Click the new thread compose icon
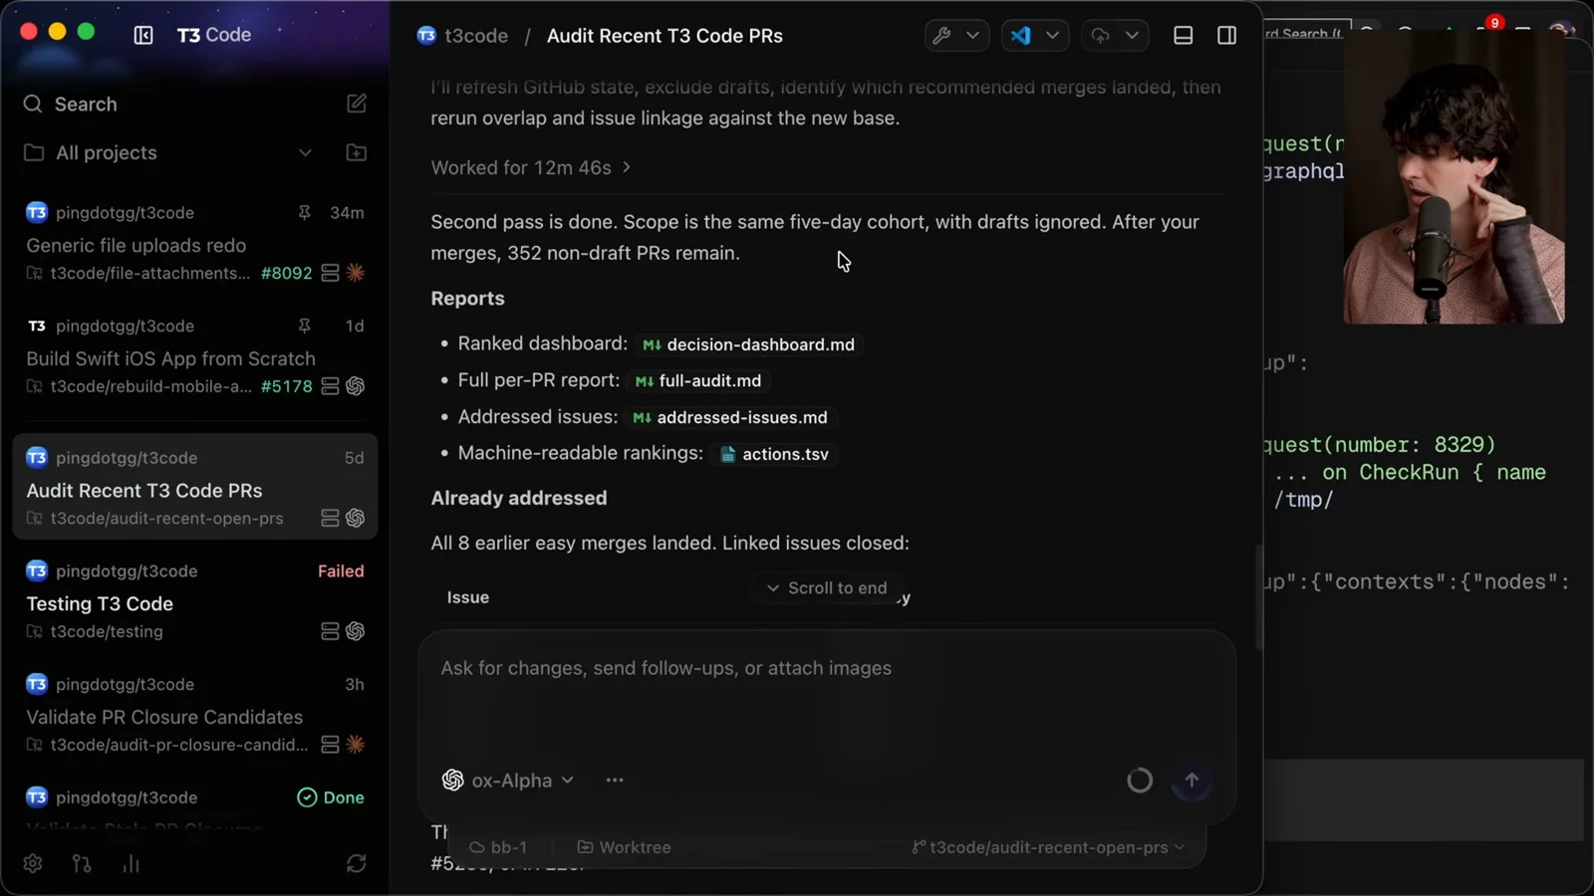 (x=357, y=104)
